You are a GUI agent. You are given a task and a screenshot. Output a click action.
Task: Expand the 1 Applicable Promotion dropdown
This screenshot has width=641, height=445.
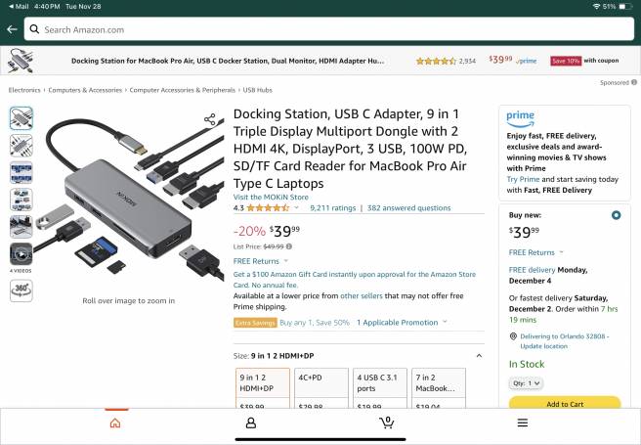click(402, 322)
